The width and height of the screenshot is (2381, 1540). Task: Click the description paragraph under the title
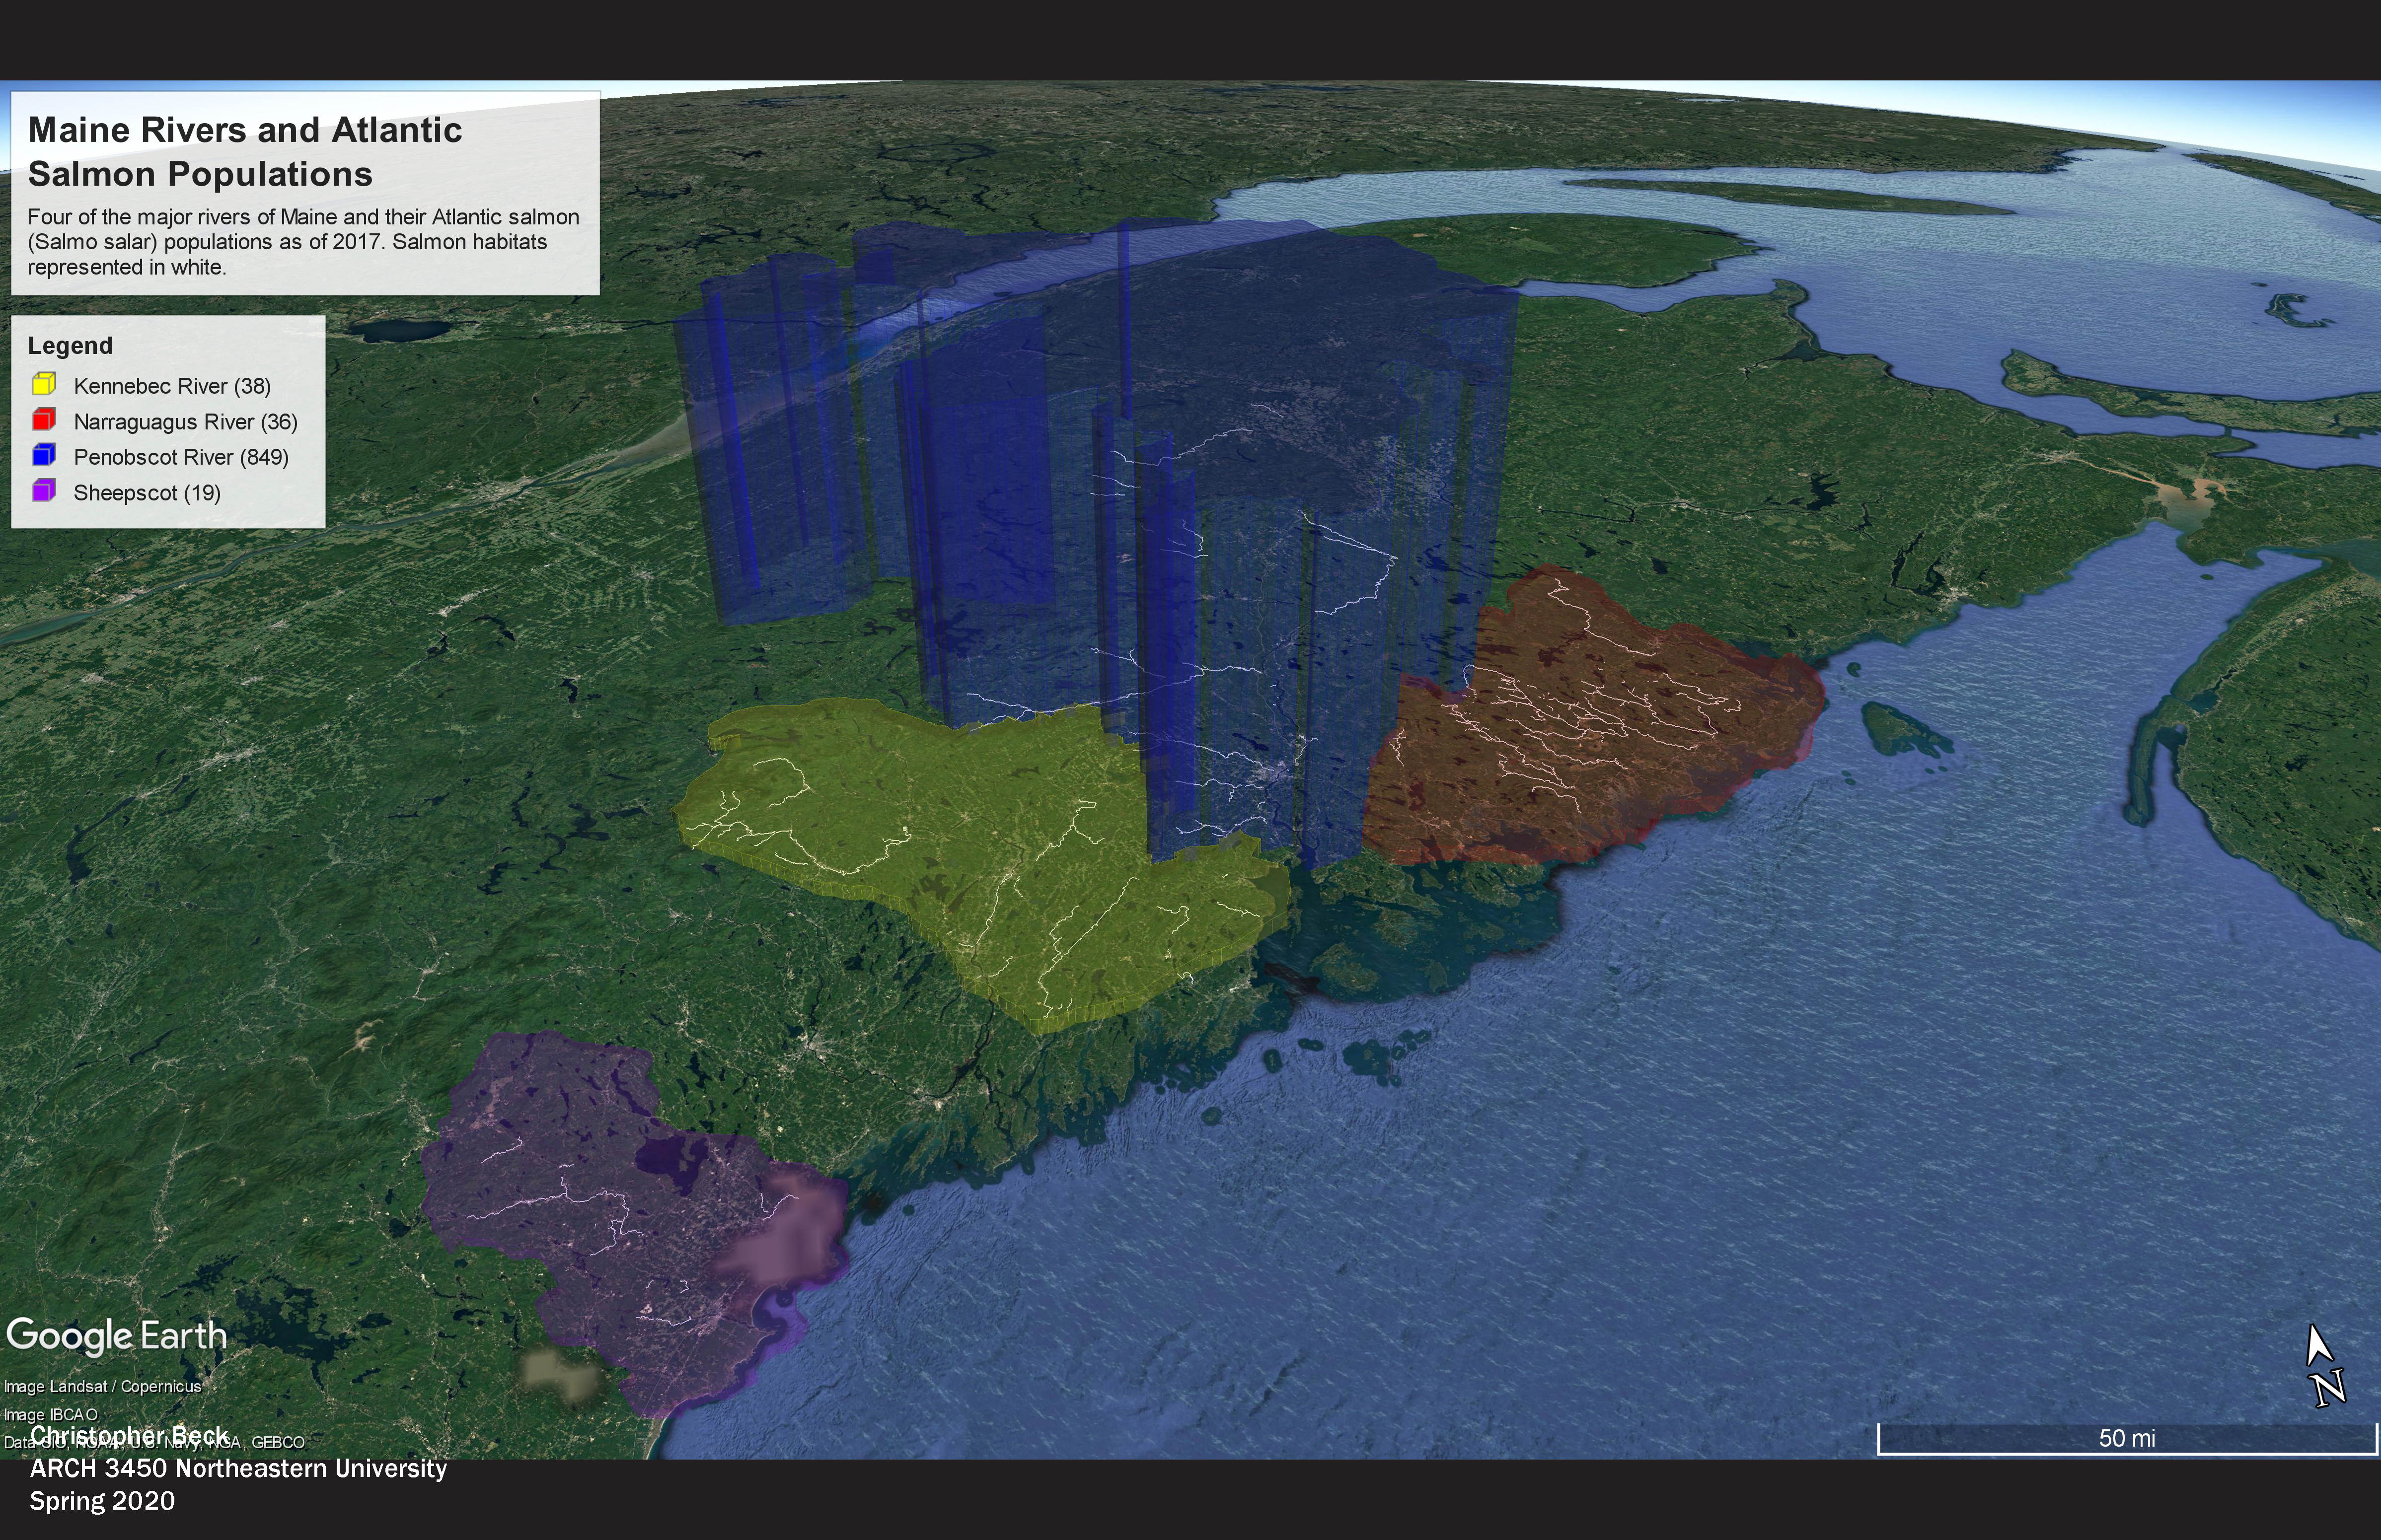coord(303,242)
